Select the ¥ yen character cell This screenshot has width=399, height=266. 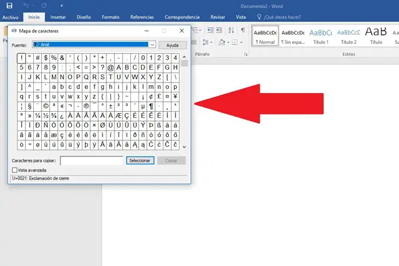pyautogui.click(x=176, y=96)
